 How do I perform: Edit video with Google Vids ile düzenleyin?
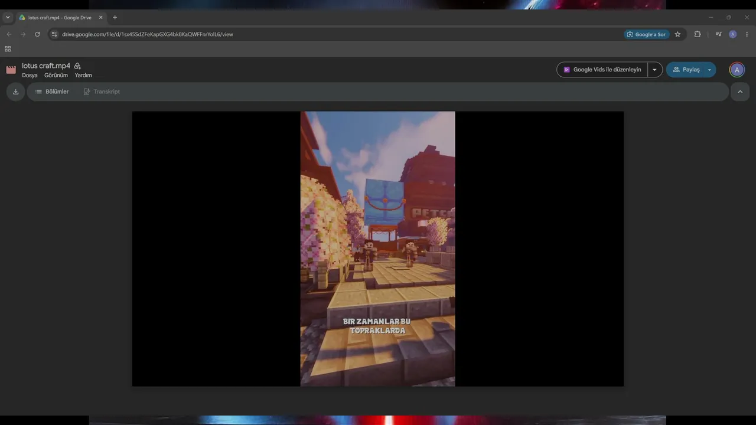[x=602, y=70]
